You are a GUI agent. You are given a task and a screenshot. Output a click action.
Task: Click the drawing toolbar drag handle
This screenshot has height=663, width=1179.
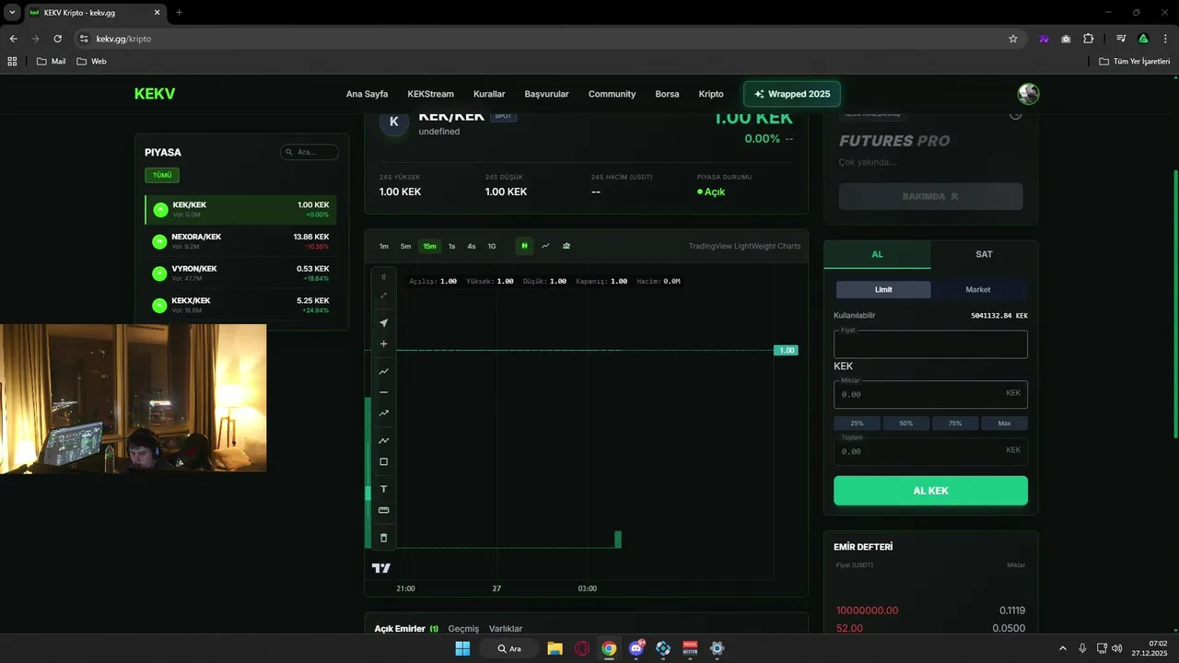(384, 277)
